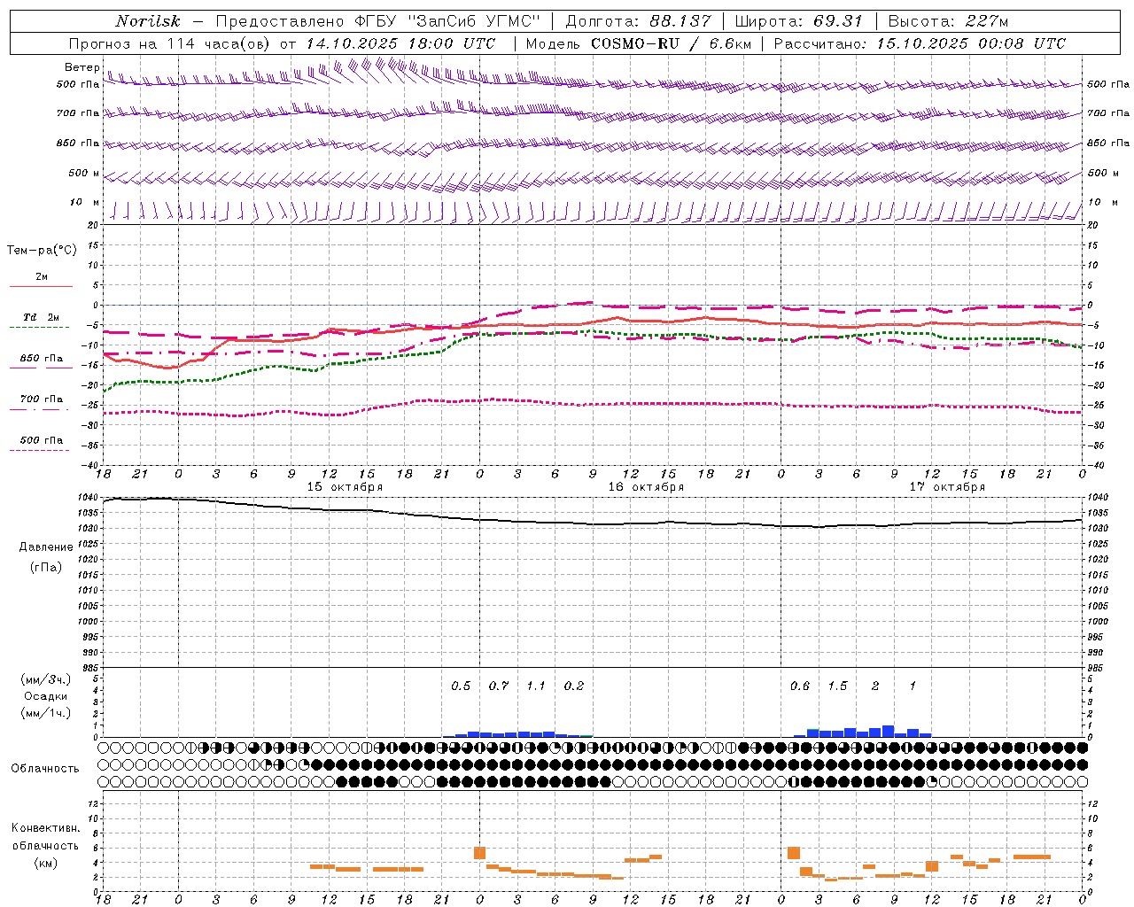Click the 500 гПа temperature legend line sample

40,450
